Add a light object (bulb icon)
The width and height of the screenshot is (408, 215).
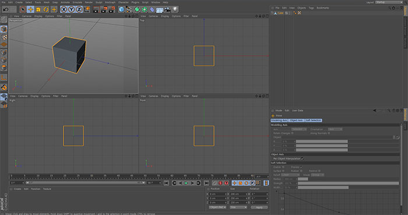pos(175,10)
